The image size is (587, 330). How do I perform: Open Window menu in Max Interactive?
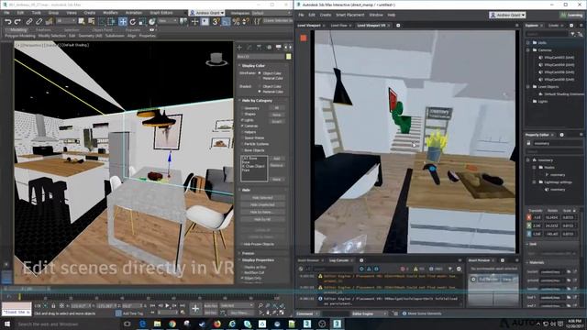(x=376, y=15)
